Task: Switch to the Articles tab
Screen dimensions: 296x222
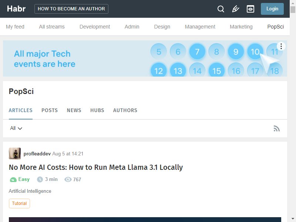Action: coord(21,110)
